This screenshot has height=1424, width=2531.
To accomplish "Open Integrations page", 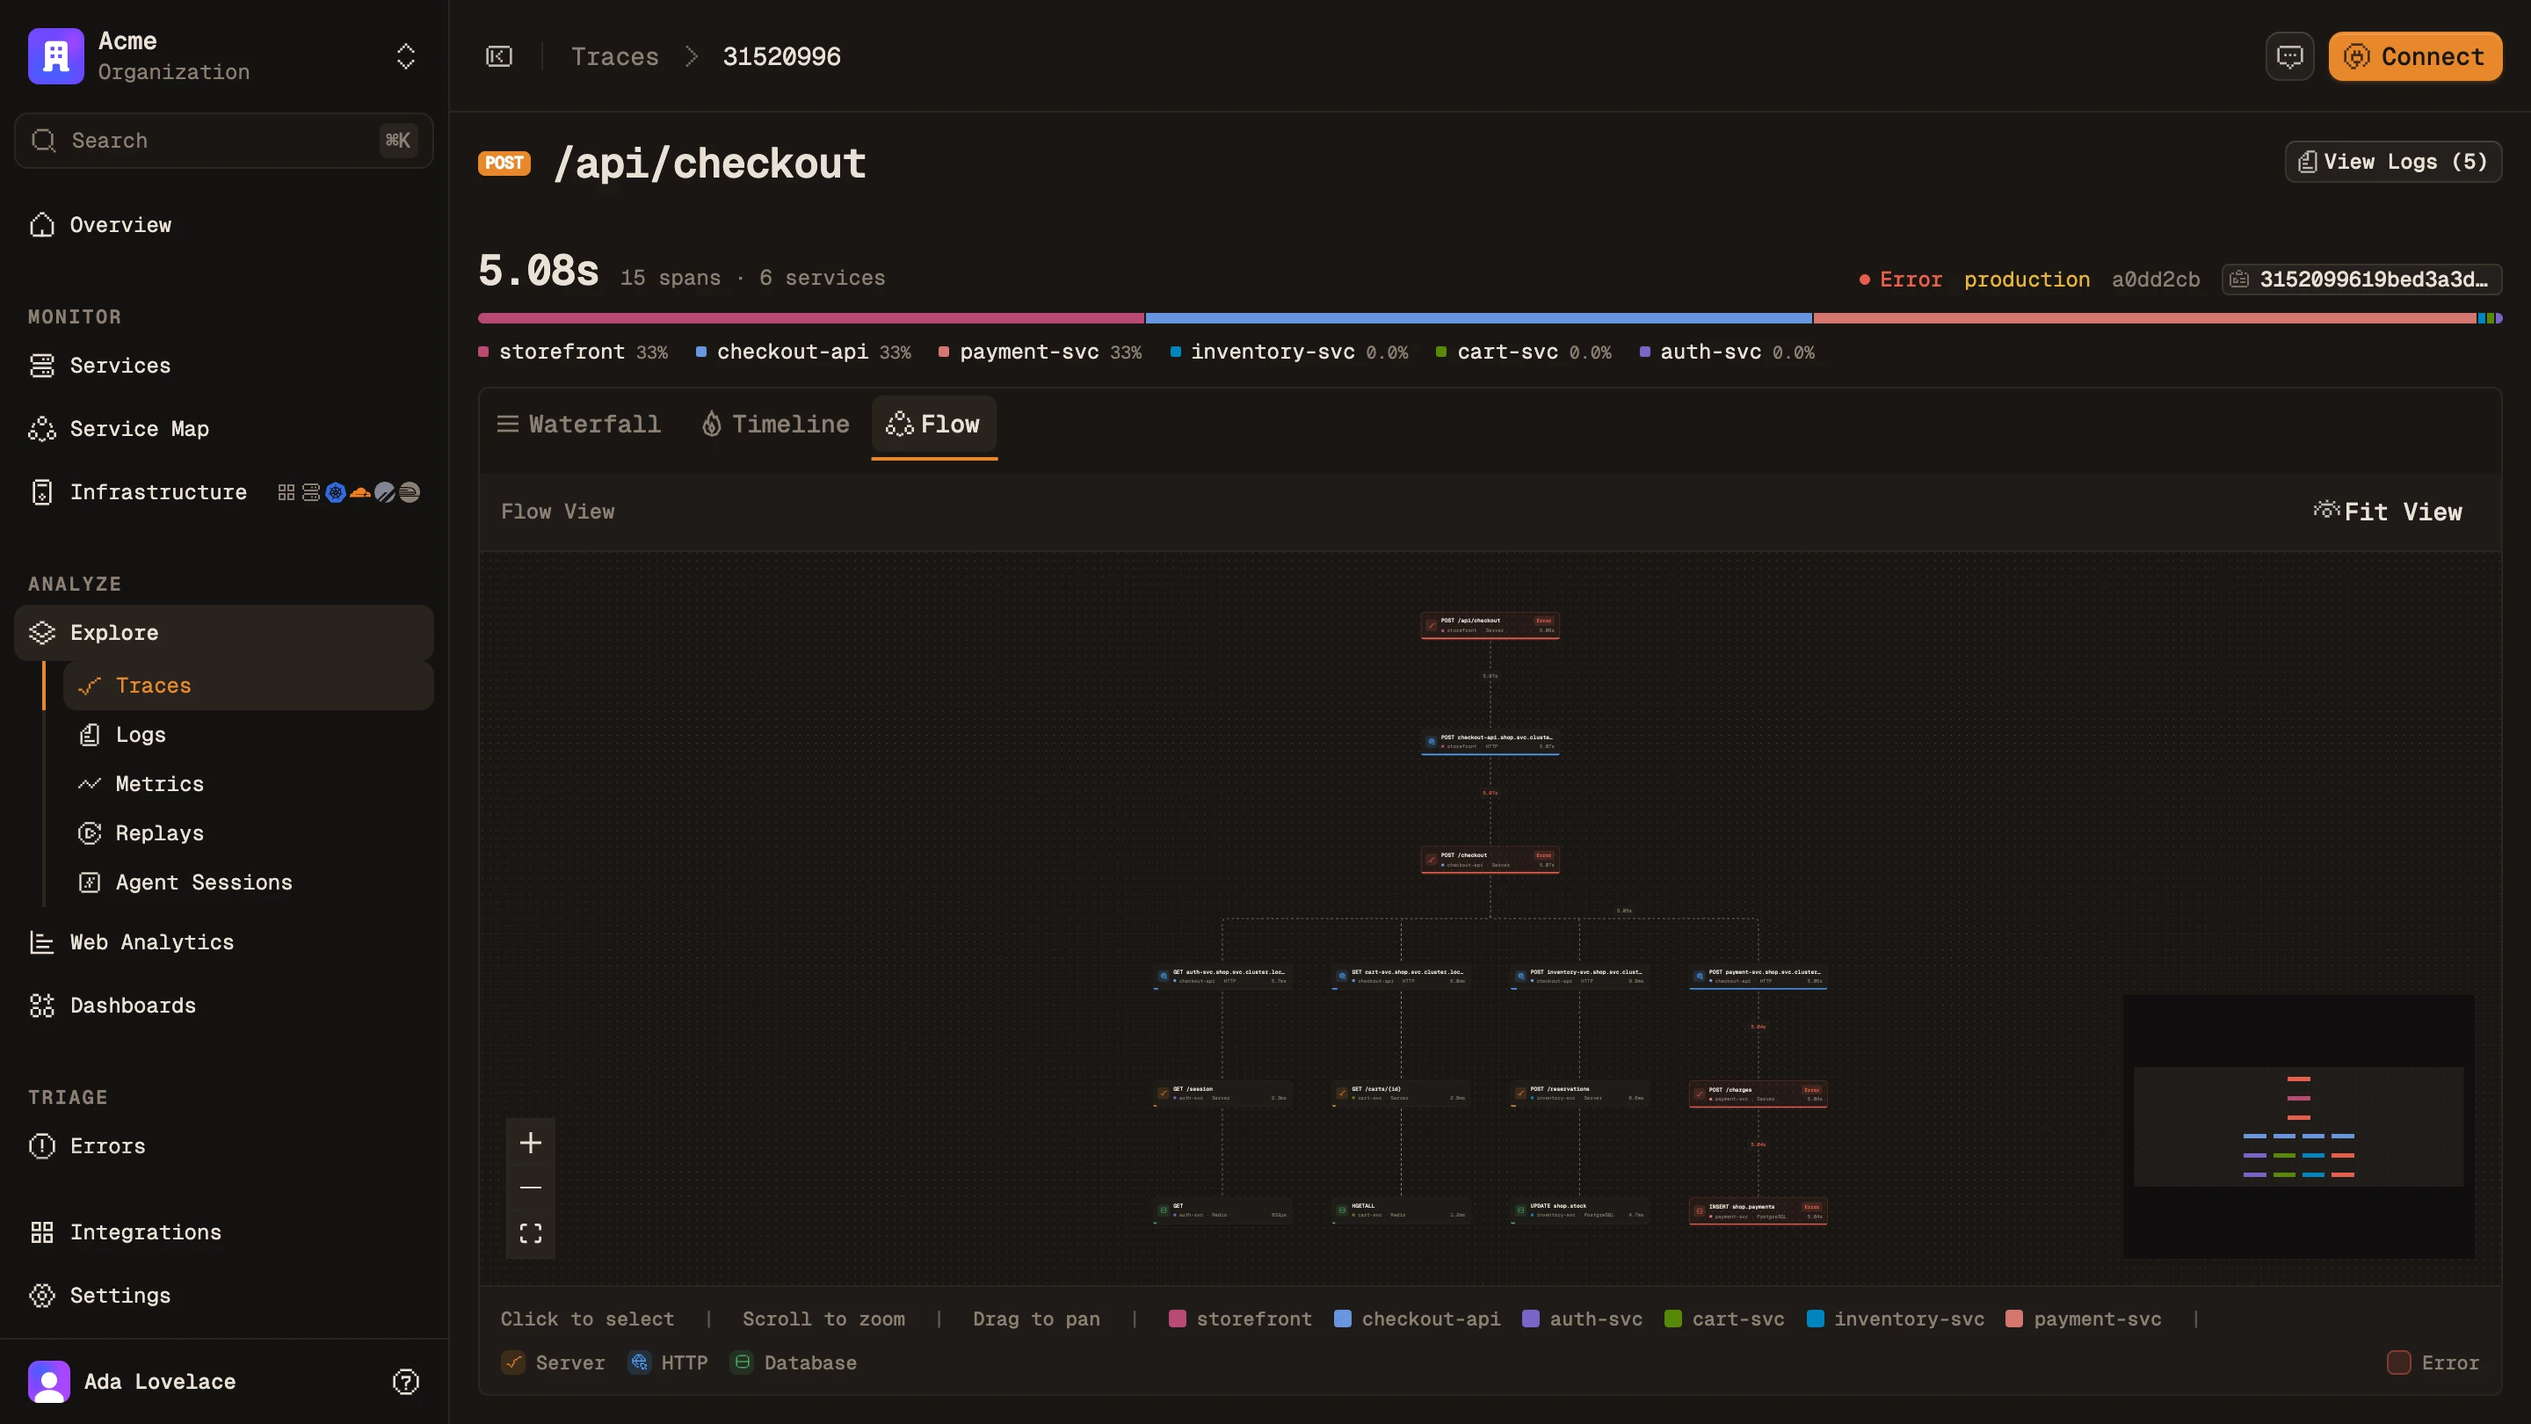I will point(224,1232).
